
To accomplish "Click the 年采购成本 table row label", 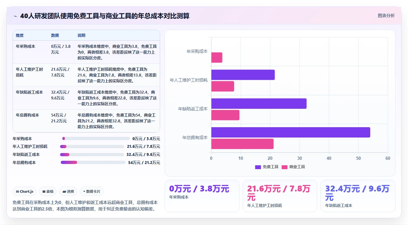I will coord(25,46).
